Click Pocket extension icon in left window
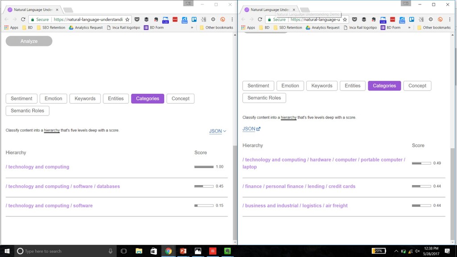 pyautogui.click(x=137, y=20)
